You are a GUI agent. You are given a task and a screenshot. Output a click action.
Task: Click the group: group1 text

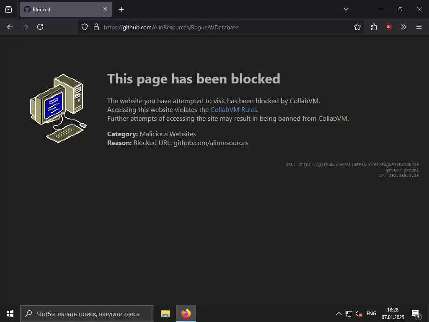403,170
